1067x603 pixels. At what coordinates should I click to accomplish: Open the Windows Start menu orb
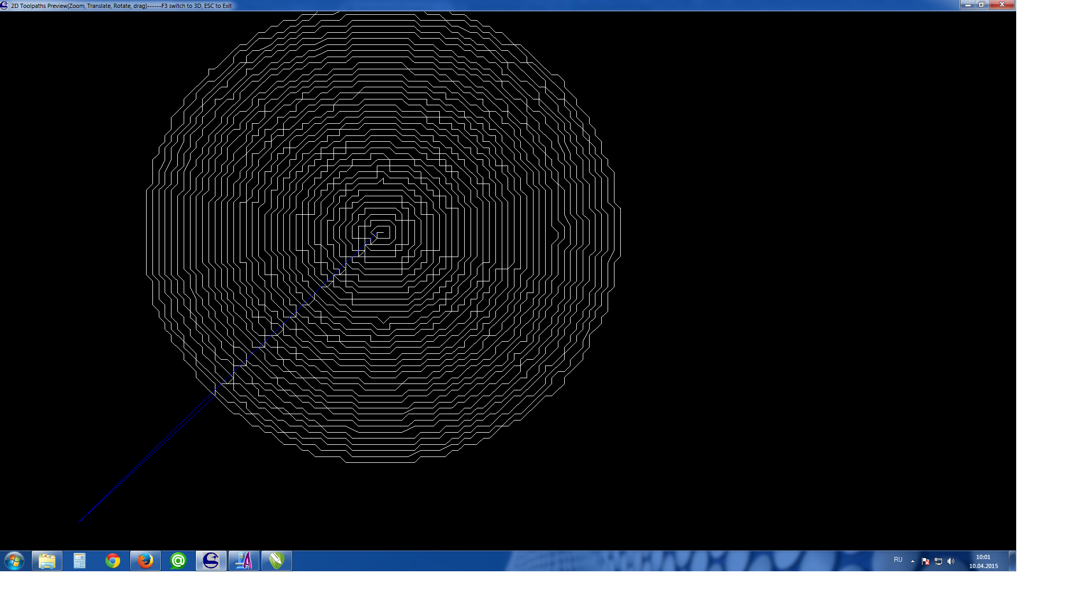click(14, 561)
